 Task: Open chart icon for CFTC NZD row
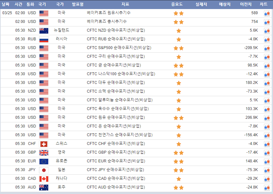click(267, 31)
